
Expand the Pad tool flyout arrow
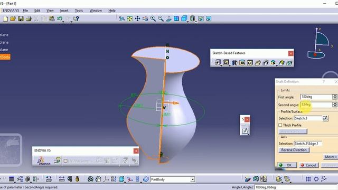(221, 65)
